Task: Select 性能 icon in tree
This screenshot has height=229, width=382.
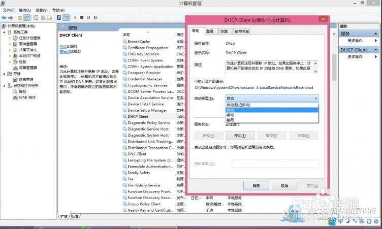Action: (15, 61)
